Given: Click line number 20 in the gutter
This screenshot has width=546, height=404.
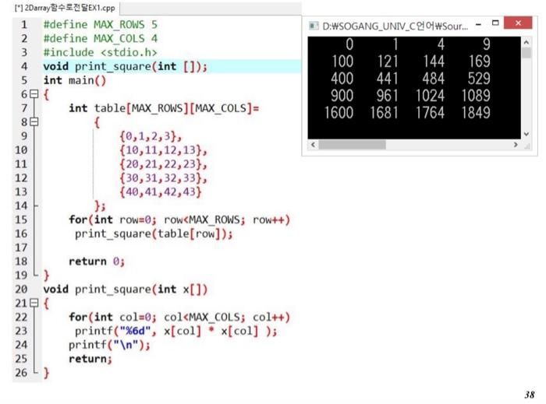Looking at the screenshot, I should tap(21, 290).
